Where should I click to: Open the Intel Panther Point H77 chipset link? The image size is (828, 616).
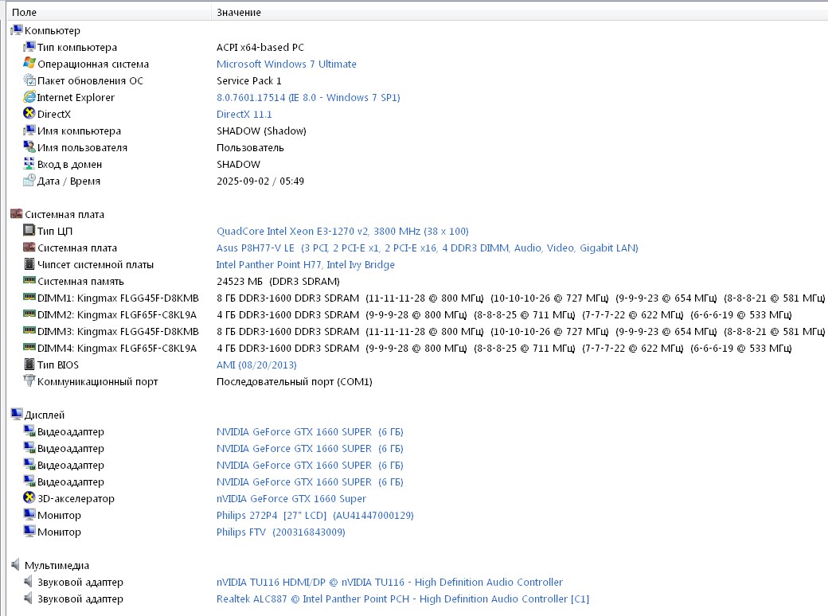(x=305, y=264)
